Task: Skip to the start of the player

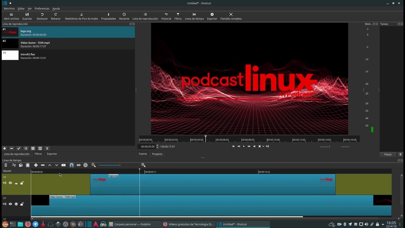Action: click(x=234, y=146)
